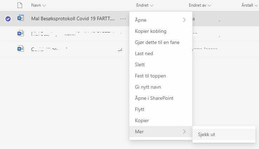This screenshot has height=149, width=259.
Task: Click Word icon of the third document
Action: click(x=21, y=49)
